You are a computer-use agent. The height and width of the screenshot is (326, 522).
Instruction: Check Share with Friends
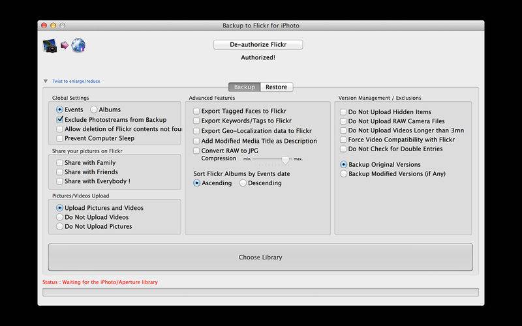coord(59,172)
